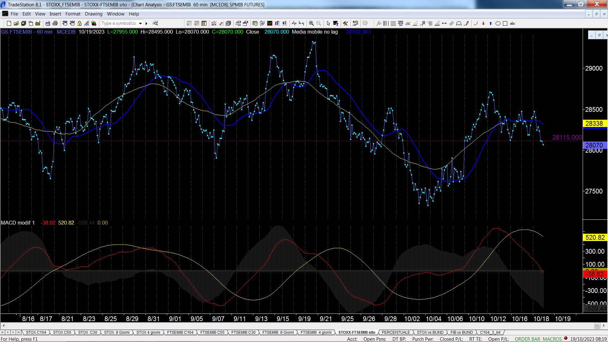Screen dimensions: 608x342
Task: Click the green bar chart style icon
Action: 269,23
